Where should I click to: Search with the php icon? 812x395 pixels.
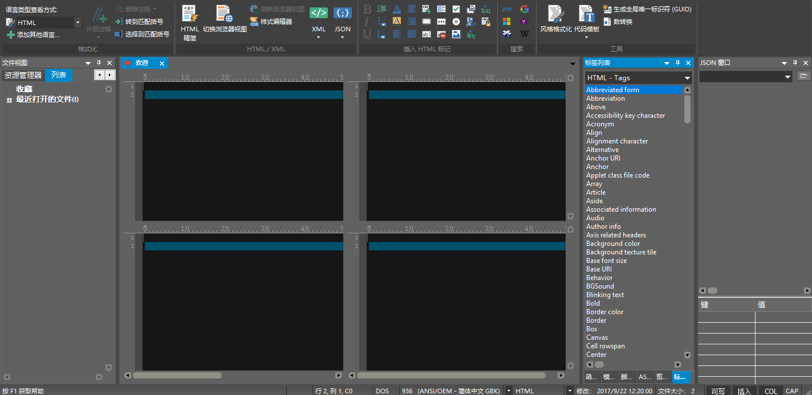point(506,9)
